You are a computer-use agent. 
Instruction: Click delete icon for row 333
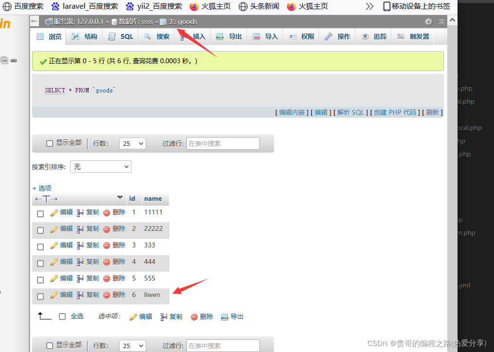coord(107,246)
